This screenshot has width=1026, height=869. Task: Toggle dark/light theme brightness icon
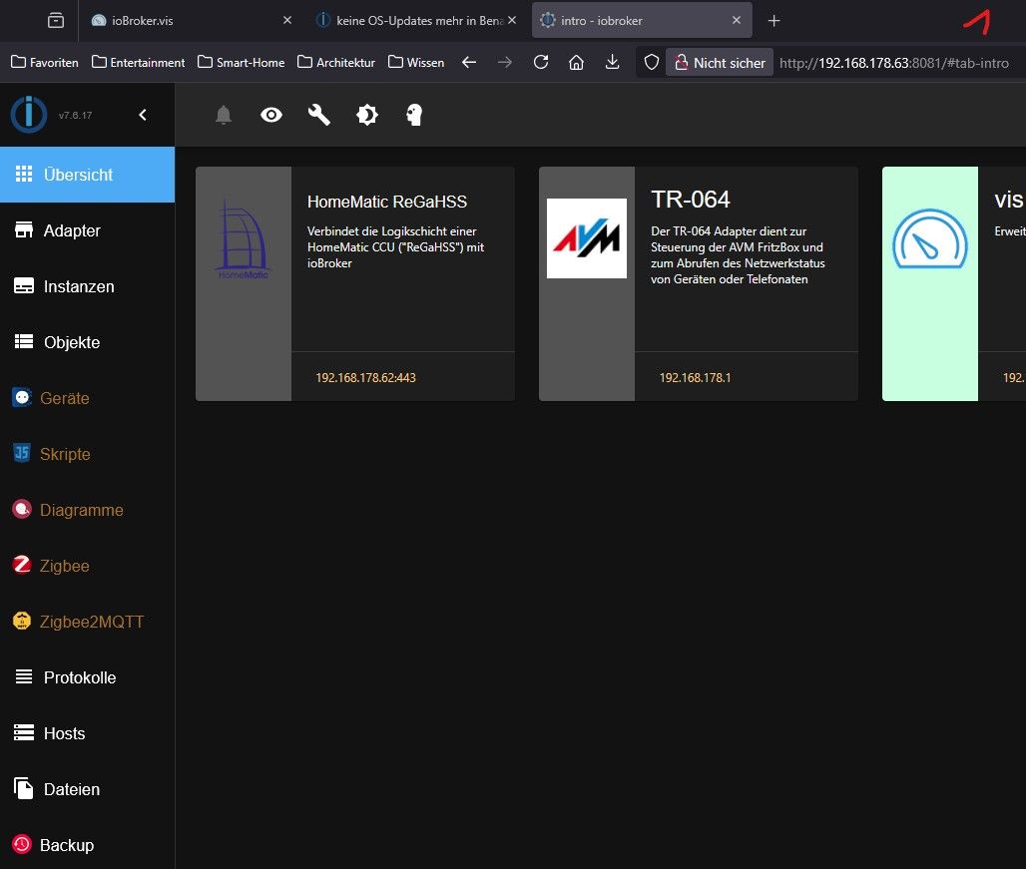tap(367, 116)
